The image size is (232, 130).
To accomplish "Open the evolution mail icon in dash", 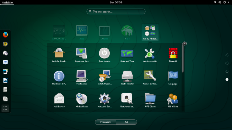I will [5, 53].
